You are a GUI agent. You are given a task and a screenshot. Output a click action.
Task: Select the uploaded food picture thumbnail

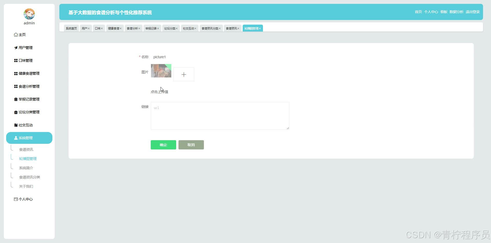(161, 71)
